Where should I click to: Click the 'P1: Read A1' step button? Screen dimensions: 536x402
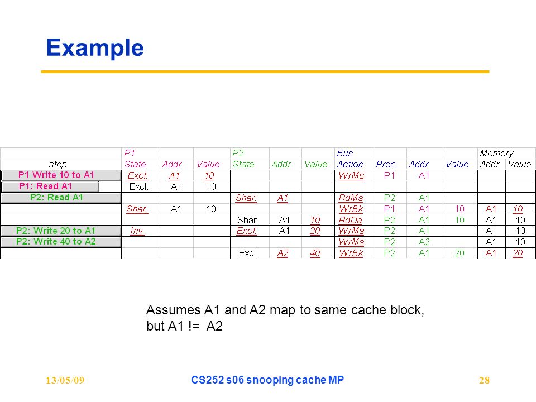click(x=50, y=186)
